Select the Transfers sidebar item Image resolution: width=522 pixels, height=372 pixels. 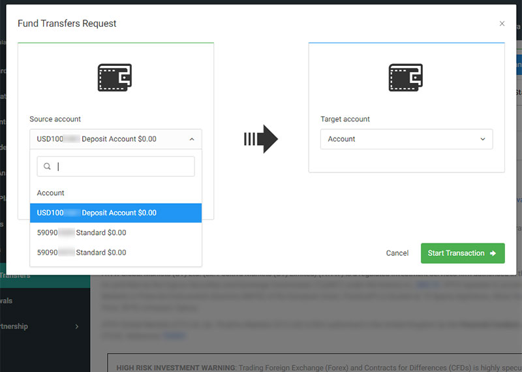(x=16, y=276)
